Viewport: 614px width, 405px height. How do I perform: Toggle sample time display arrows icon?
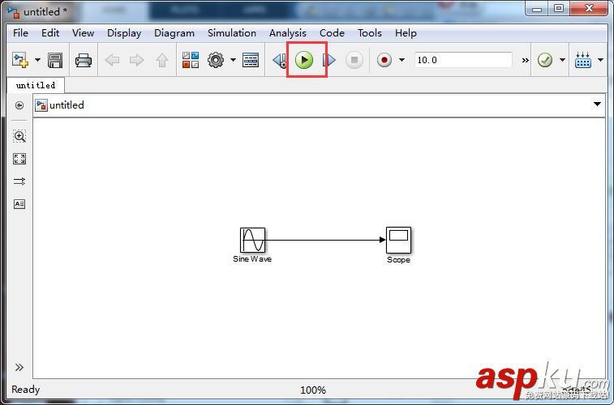(19, 181)
